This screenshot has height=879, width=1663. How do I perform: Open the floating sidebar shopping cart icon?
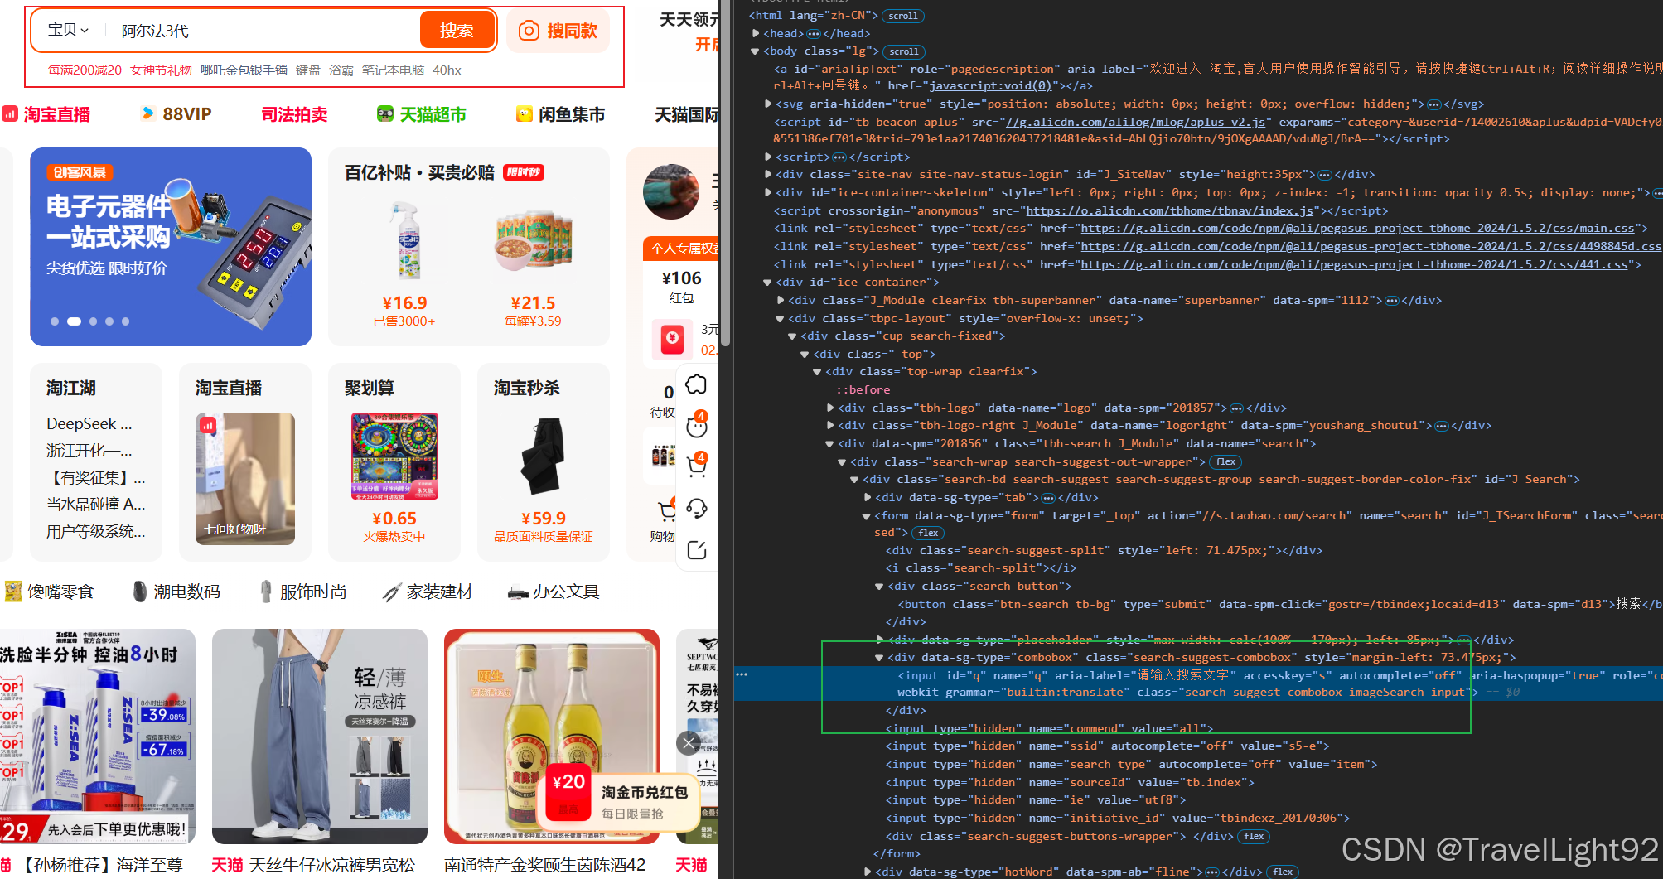[x=697, y=466]
